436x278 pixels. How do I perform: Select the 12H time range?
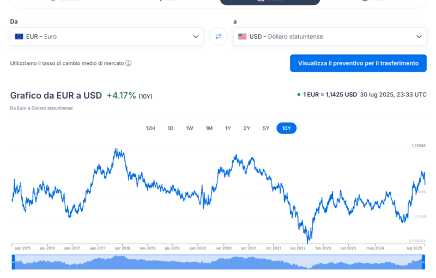(x=150, y=128)
